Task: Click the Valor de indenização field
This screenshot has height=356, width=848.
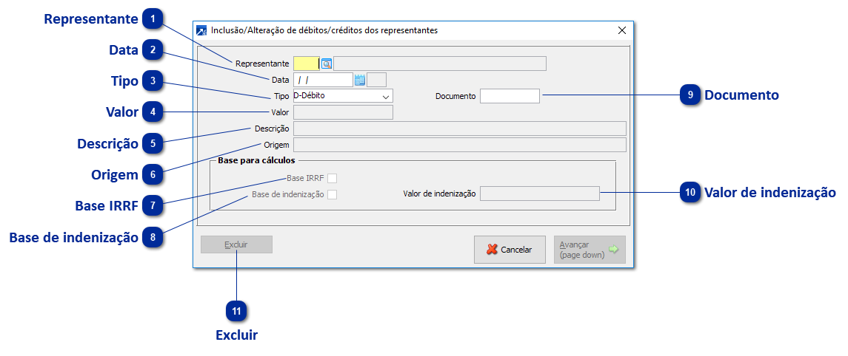Action: click(x=540, y=193)
